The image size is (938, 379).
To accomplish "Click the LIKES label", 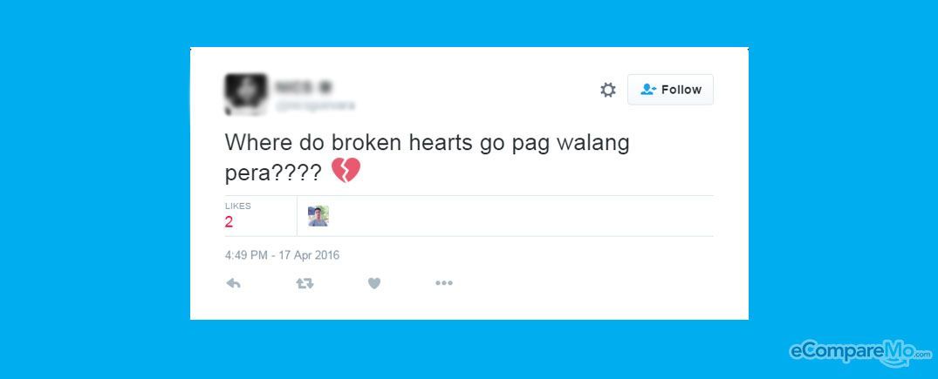I will point(237,206).
